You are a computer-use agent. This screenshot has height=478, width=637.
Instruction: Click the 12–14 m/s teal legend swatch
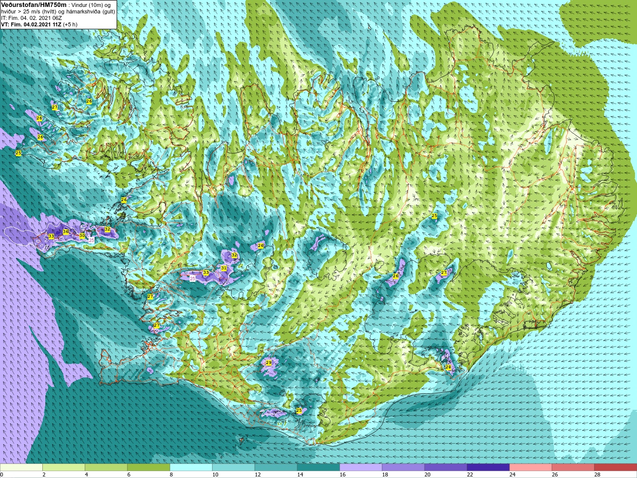[x=276, y=468]
